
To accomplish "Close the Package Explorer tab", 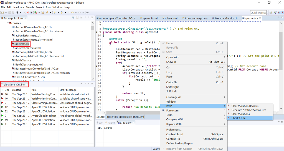I will pos(26,18).
